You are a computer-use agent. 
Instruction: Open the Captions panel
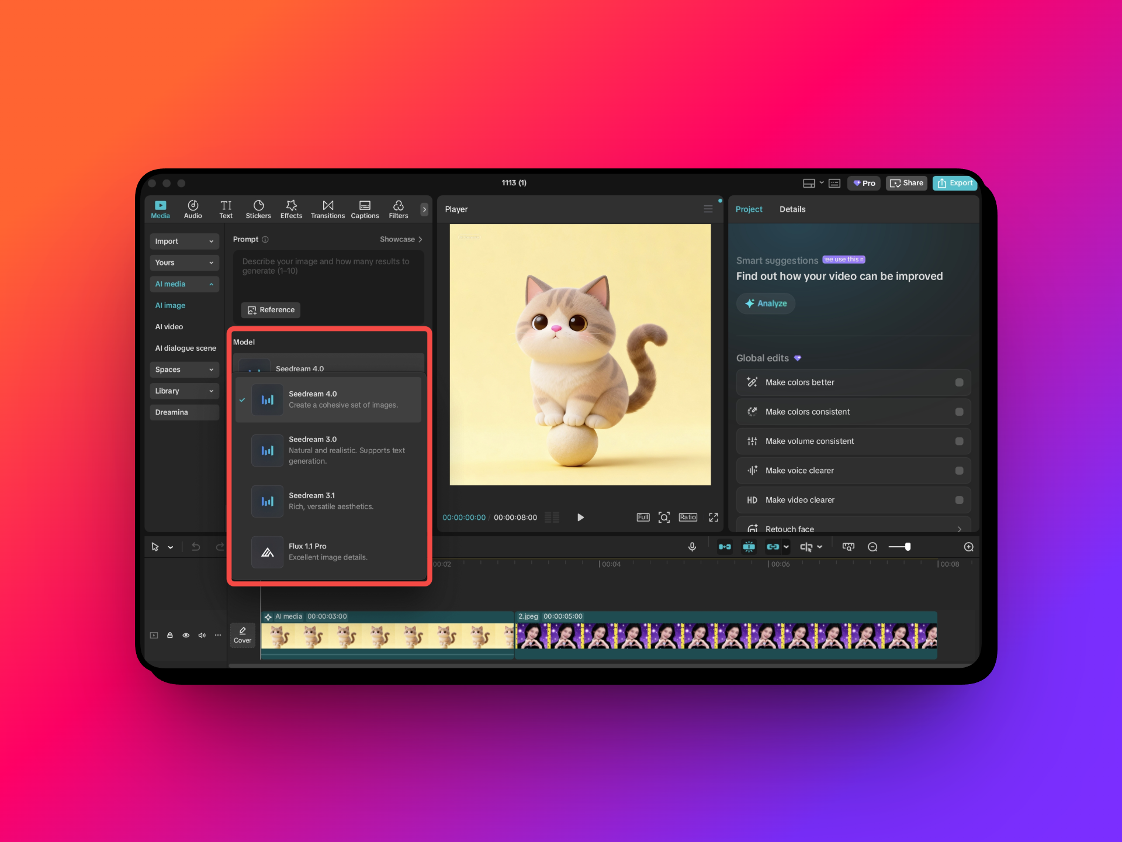[365, 209]
